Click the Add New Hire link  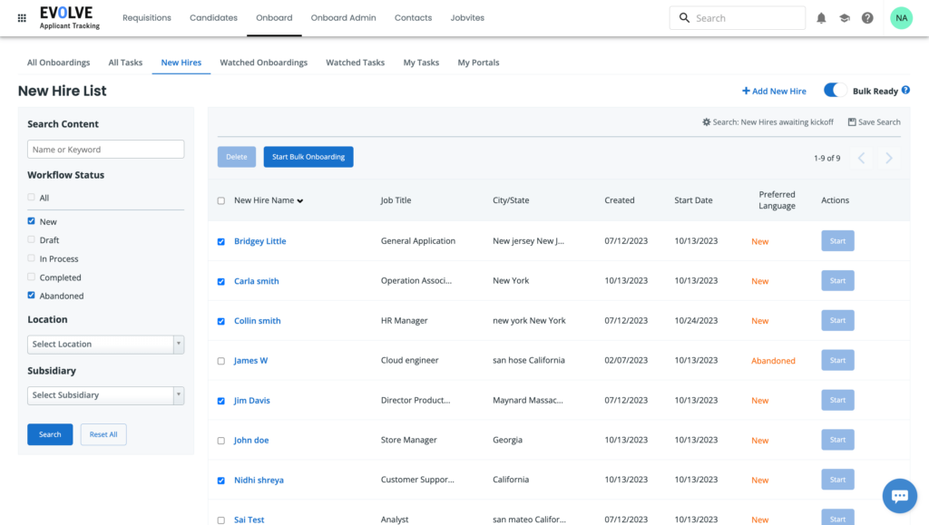click(x=774, y=91)
